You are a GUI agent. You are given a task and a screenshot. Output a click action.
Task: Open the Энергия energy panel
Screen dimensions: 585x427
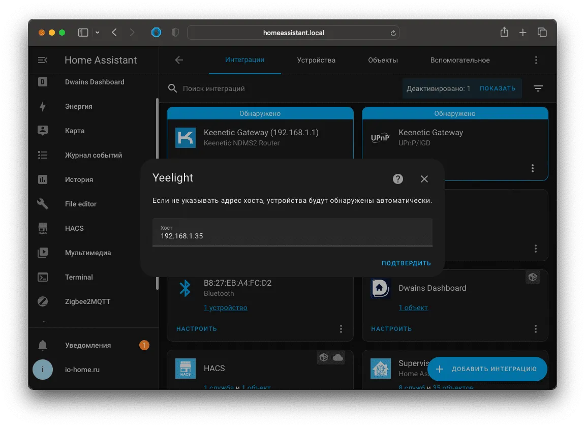tap(78, 106)
